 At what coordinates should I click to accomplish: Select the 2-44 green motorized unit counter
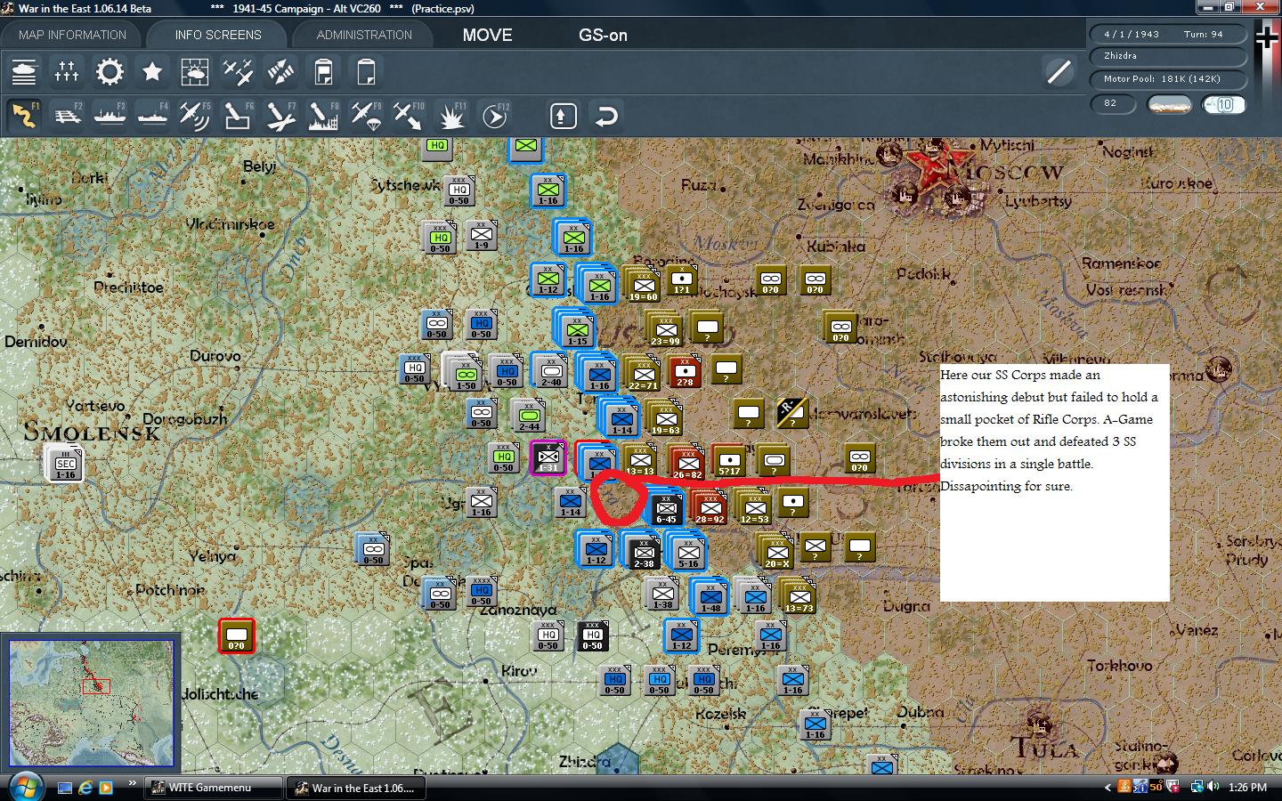[x=529, y=416]
